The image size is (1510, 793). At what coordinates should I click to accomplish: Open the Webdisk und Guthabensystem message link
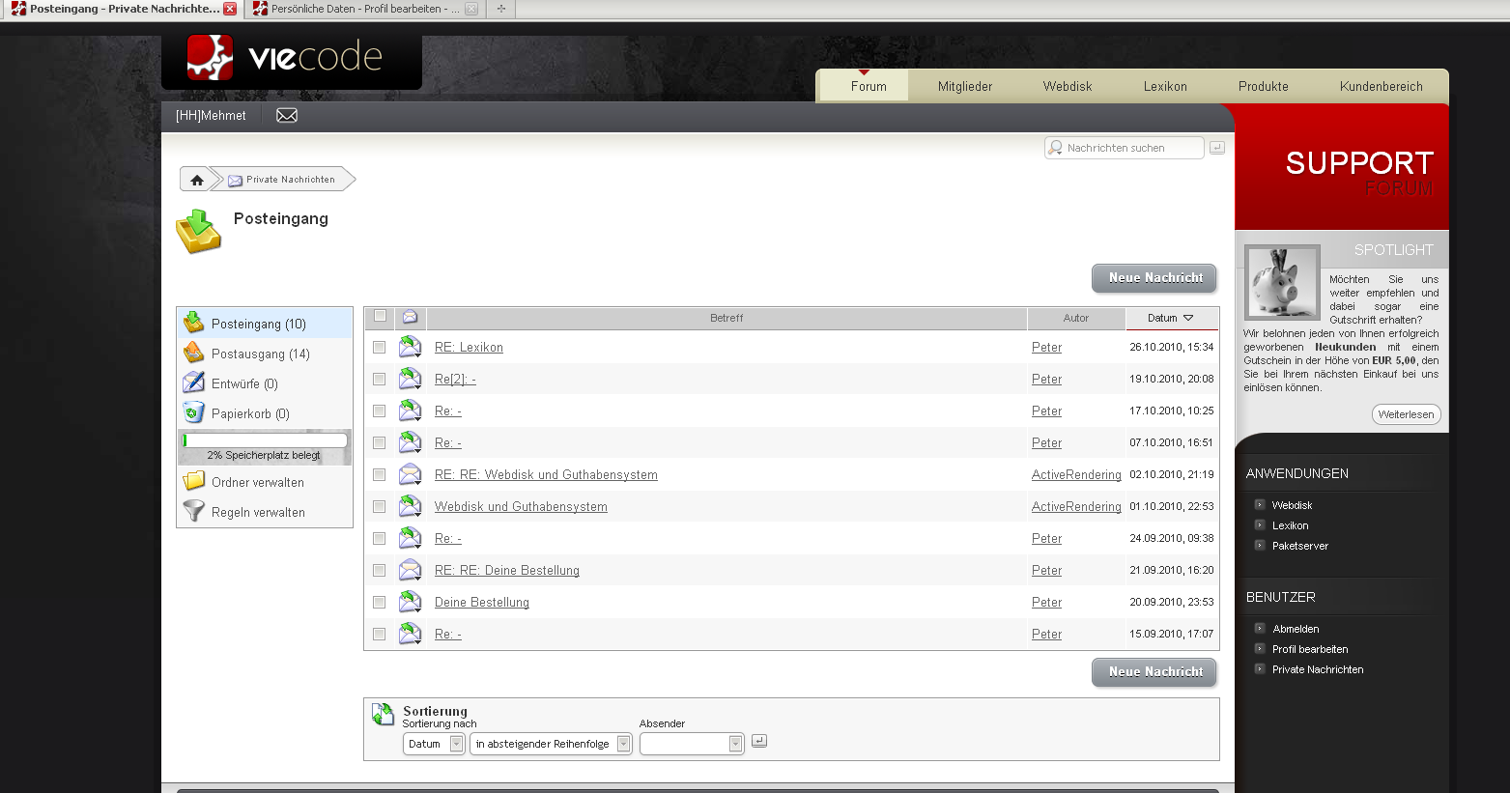click(521, 507)
